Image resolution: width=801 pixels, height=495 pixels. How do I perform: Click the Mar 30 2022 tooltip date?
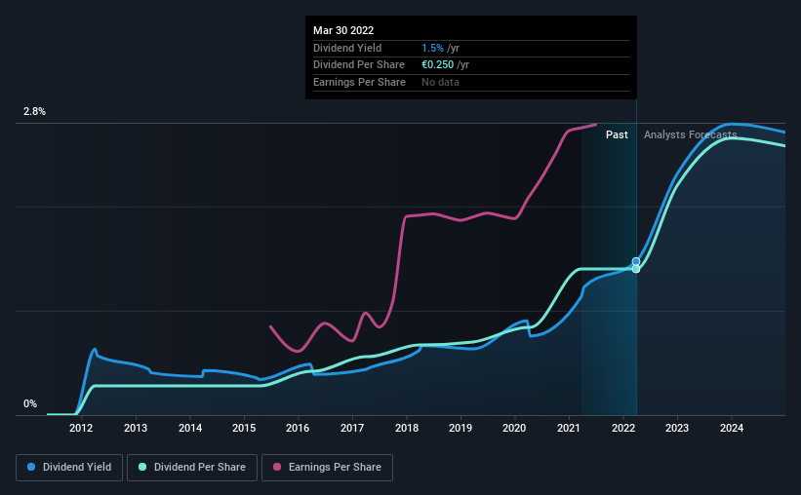coord(343,30)
